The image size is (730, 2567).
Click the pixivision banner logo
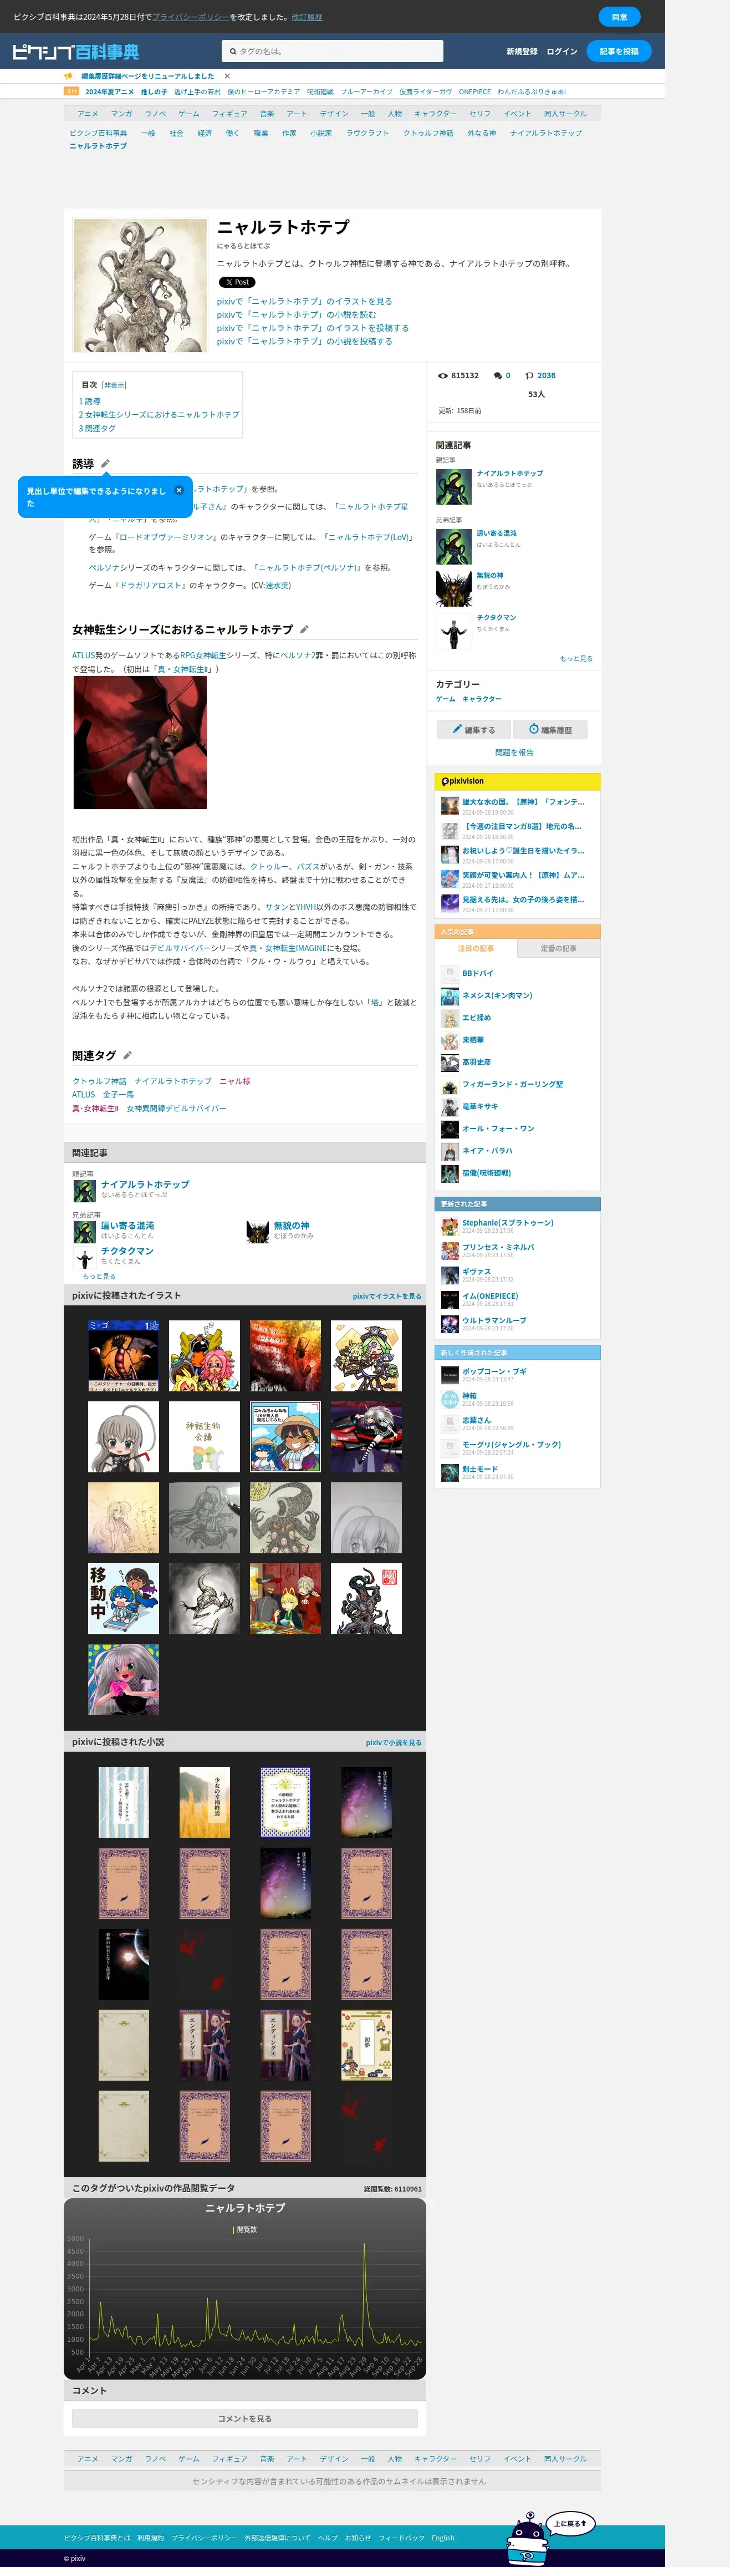coord(463,781)
